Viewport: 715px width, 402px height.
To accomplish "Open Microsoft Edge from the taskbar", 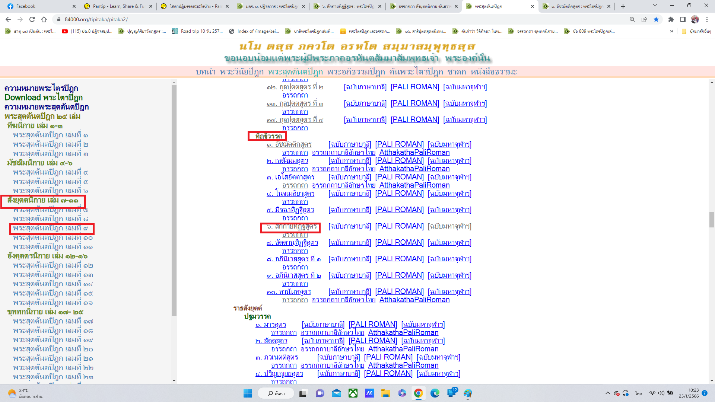I will [x=435, y=393].
